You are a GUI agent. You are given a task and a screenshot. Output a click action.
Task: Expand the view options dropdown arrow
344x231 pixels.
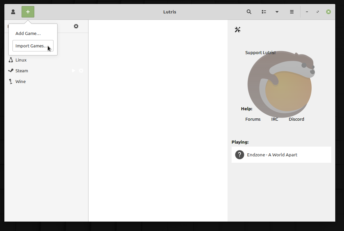click(x=277, y=12)
